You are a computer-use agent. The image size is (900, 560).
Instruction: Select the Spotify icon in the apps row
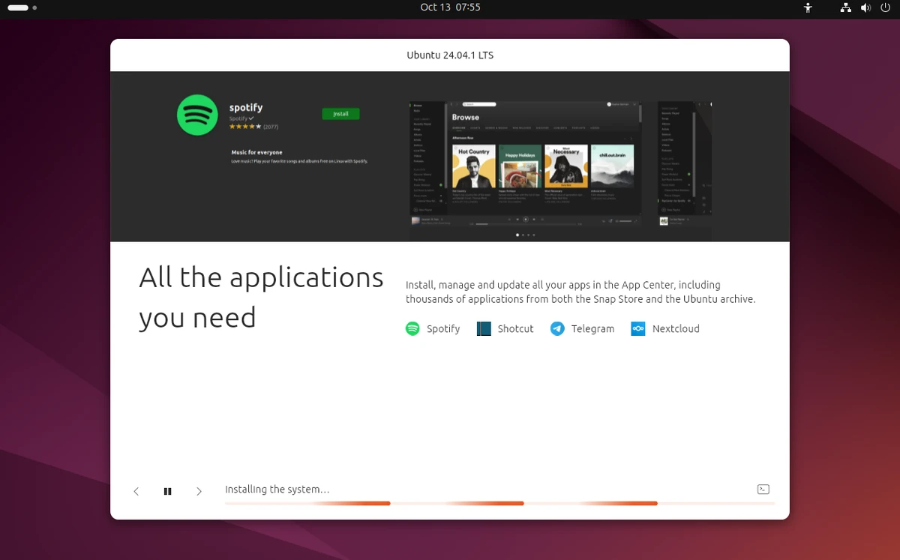pyautogui.click(x=412, y=328)
